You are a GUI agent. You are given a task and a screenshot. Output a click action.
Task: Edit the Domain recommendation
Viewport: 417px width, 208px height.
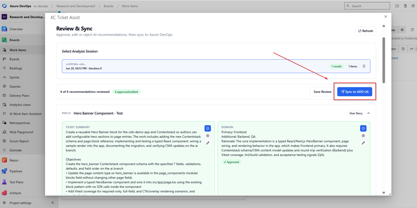[x=363, y=143]
